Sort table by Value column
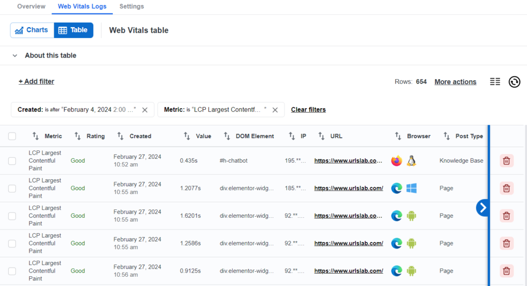The width and height of the screenshot is (527, 286). point(187,136)
